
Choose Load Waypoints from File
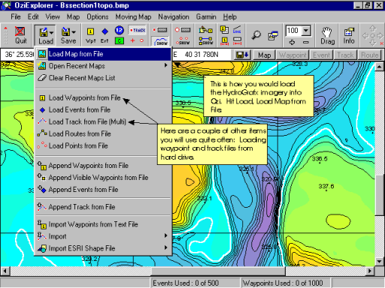tap(104, 97)
